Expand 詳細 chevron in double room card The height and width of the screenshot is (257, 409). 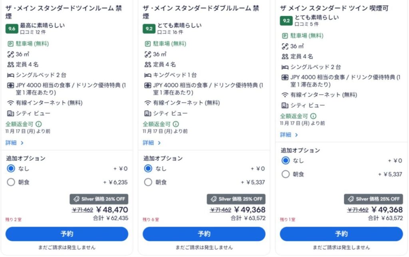pyautogui.click(x=159, y=143)
